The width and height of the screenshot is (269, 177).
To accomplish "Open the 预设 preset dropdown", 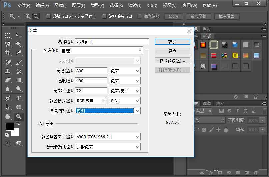I will [101, 51].
